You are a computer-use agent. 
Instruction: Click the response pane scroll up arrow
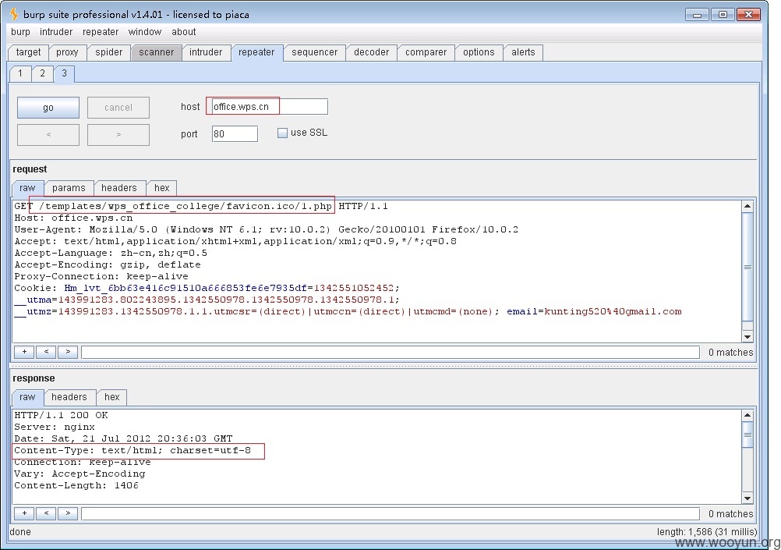coord(747,415)
